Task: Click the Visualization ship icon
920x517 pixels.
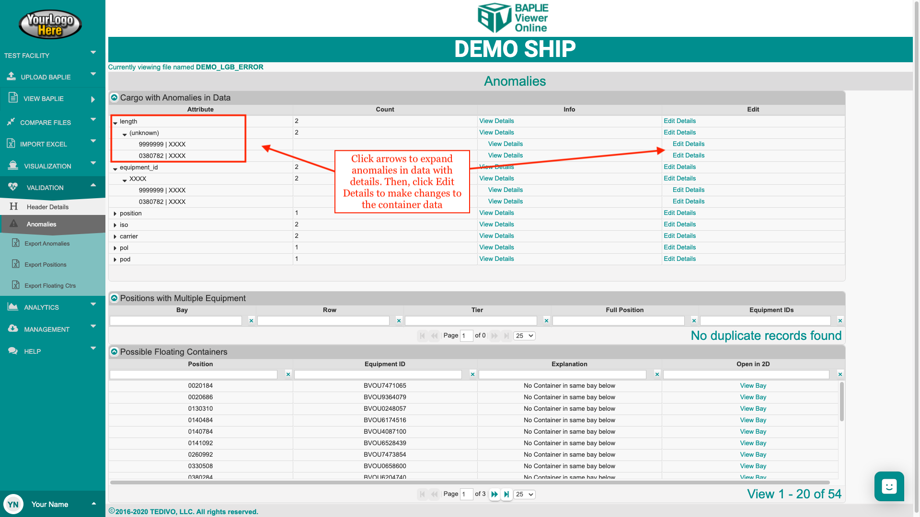Action: pos(13,166)
